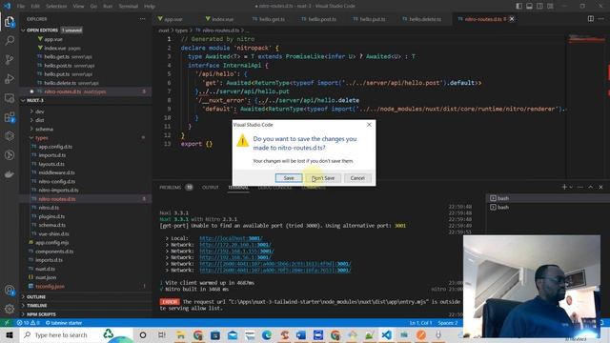Open Task View on the taskbar
Image resolution: width=610 pixels, height=343 pixels.
coord(161,334)
